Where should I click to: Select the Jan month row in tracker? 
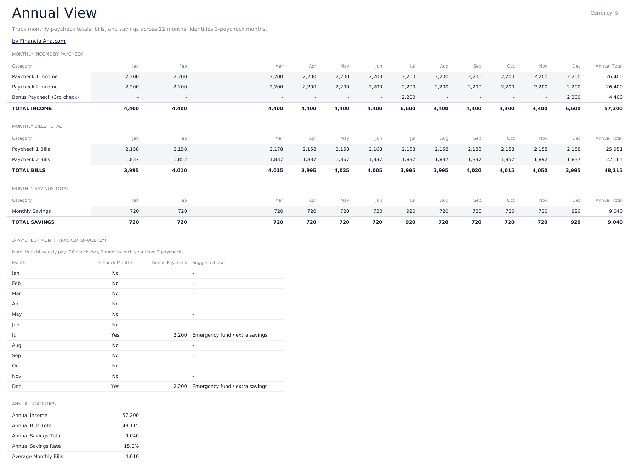point(145,273)
